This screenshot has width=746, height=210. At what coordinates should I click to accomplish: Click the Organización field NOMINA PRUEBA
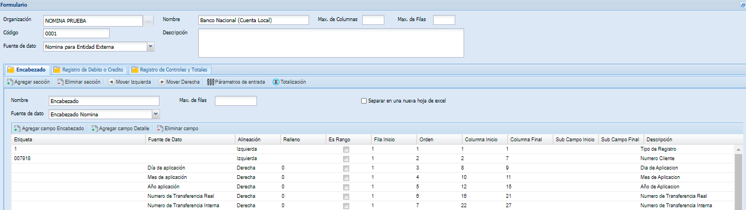93,21
